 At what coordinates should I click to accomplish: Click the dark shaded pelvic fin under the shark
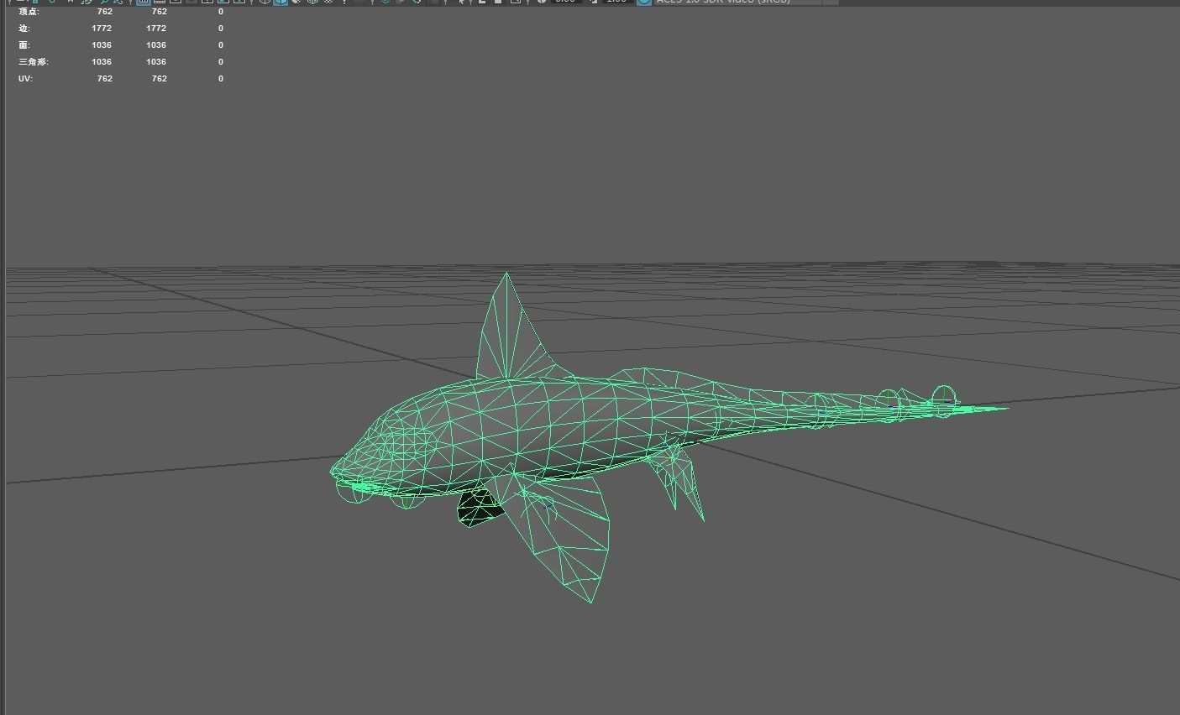coord(479,509)
